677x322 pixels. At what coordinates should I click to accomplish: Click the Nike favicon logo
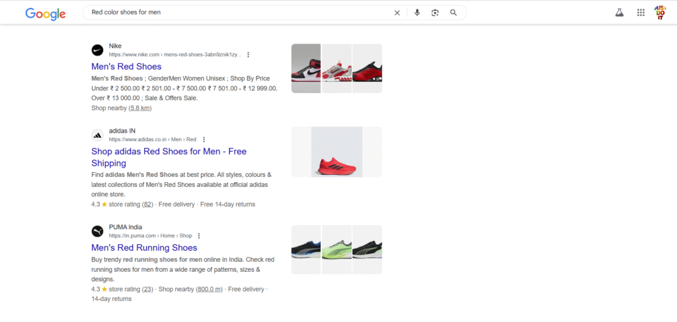click(x=98, y=50)
